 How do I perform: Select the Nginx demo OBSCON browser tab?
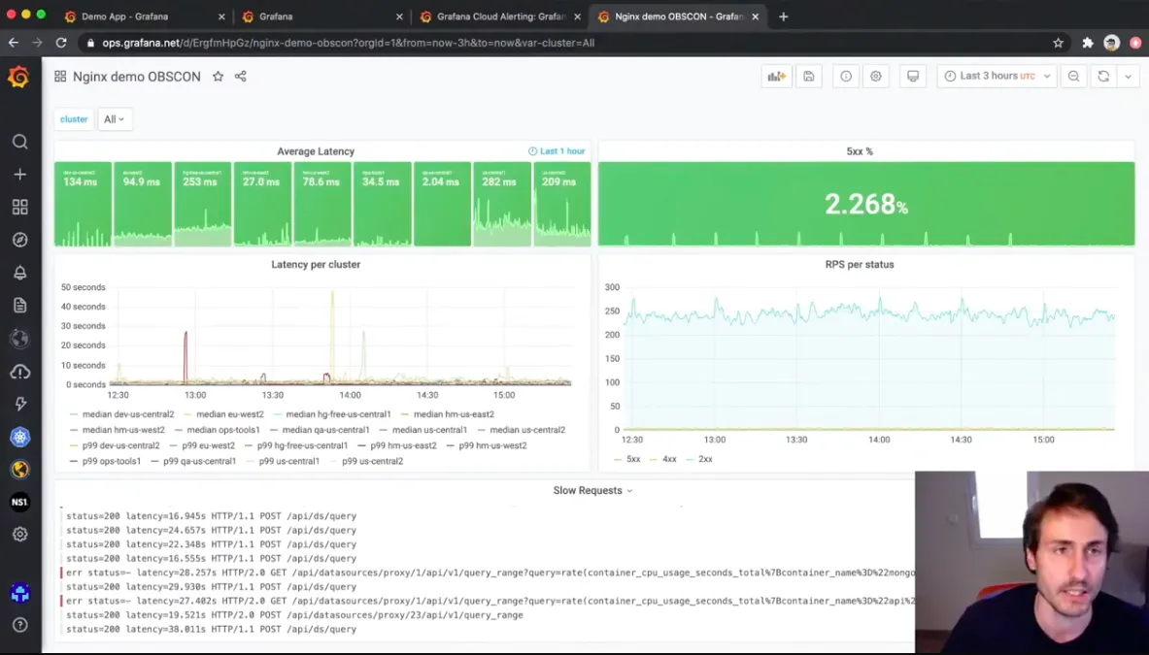[x=679, y=16]
